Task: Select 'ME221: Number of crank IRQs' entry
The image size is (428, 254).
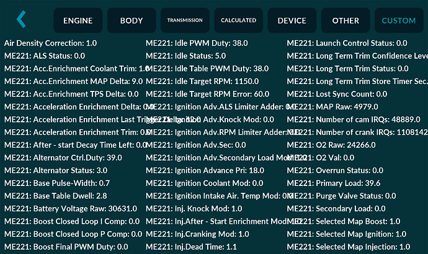Action: click(x=357, y=132)
